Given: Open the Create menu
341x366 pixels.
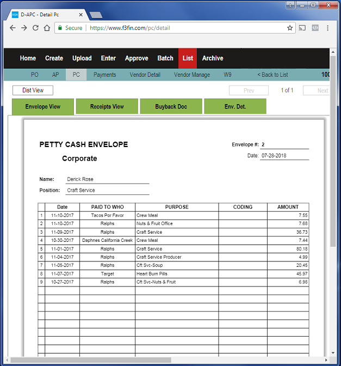Looking at the screenshot, I should pyautogui.click(x=54, y=58).
